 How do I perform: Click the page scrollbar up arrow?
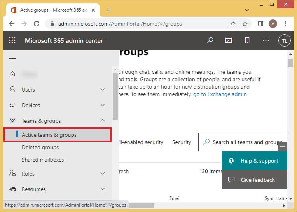[x=290, y=54]
